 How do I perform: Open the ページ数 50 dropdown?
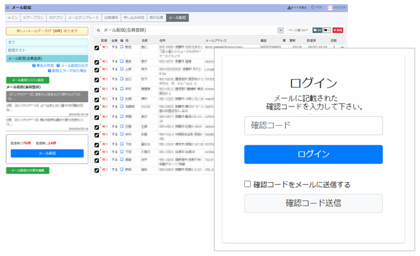coord(298,30)
